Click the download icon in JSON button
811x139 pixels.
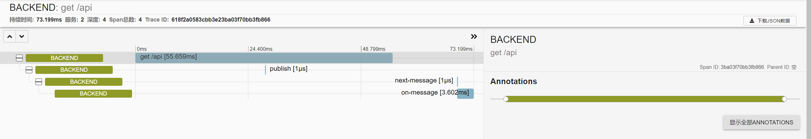752,21
